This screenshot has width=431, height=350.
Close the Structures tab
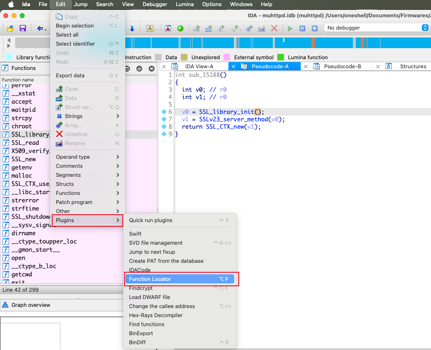click(x=378, y=66)
